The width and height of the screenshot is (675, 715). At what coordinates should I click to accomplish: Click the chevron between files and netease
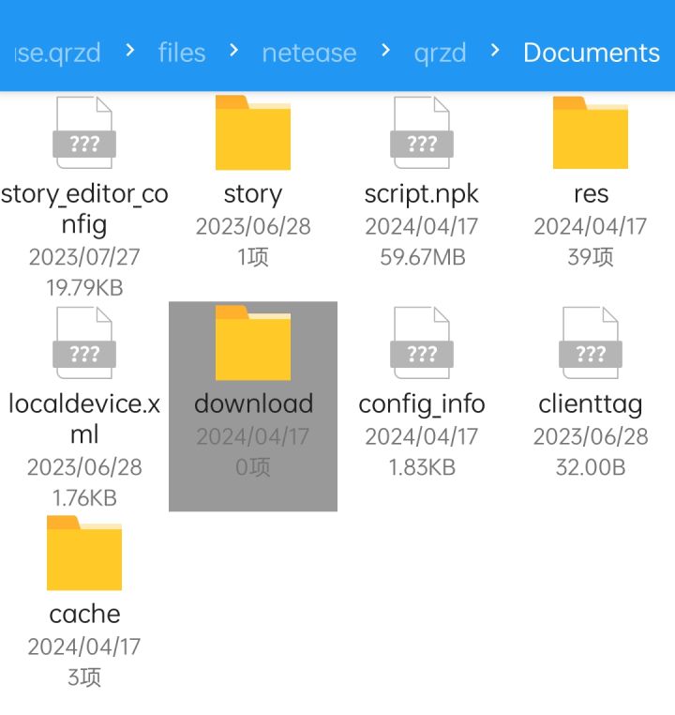[x=233, y=50]
